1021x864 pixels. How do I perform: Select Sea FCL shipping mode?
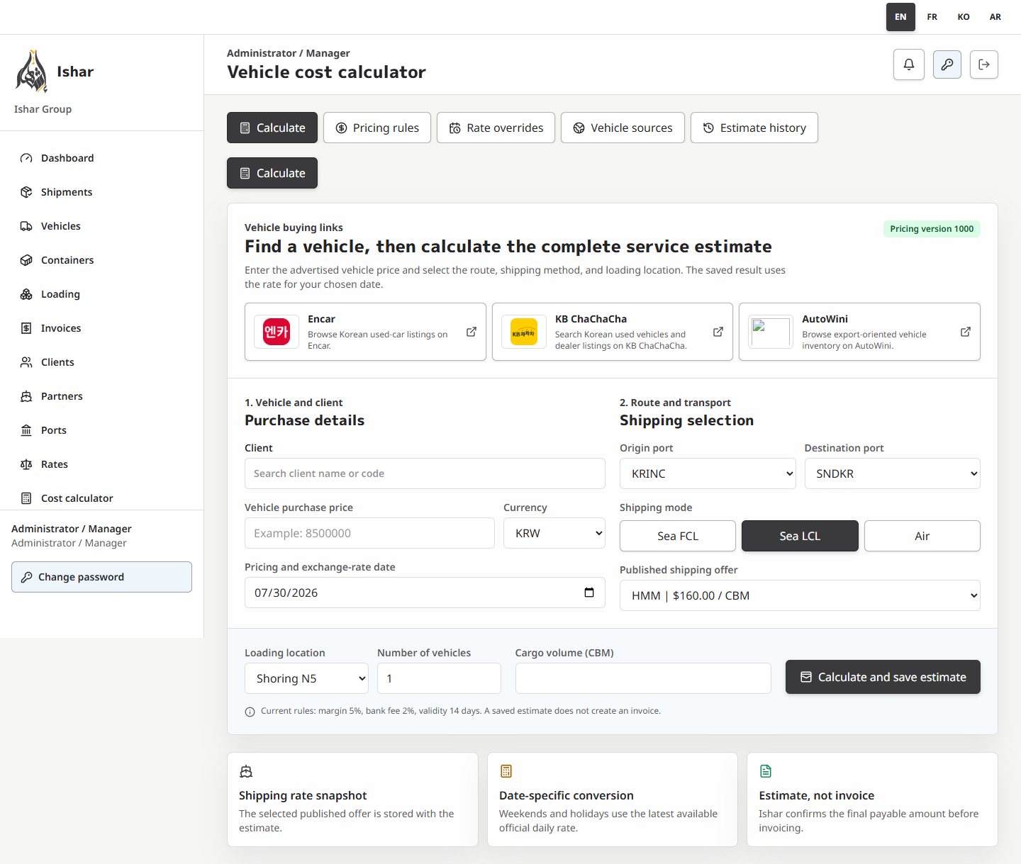[x=678, y=536]
